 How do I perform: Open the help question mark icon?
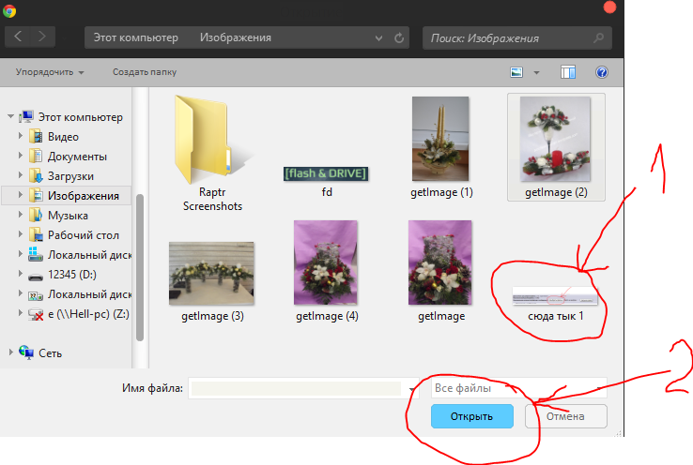[602, 72]
